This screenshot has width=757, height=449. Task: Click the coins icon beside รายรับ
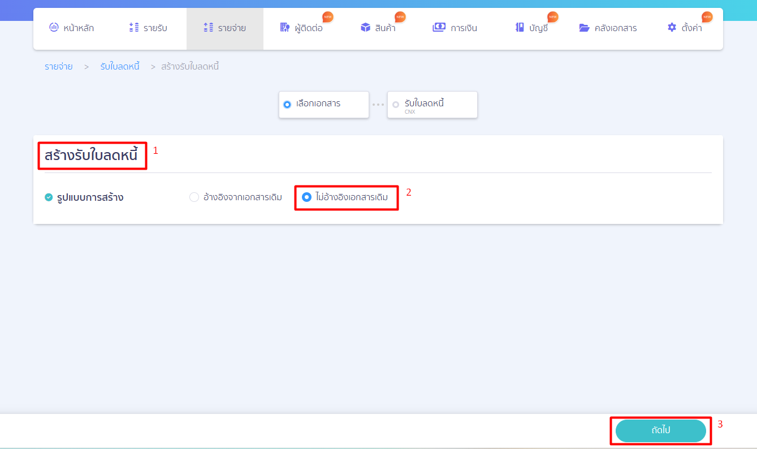click(134, 27)
